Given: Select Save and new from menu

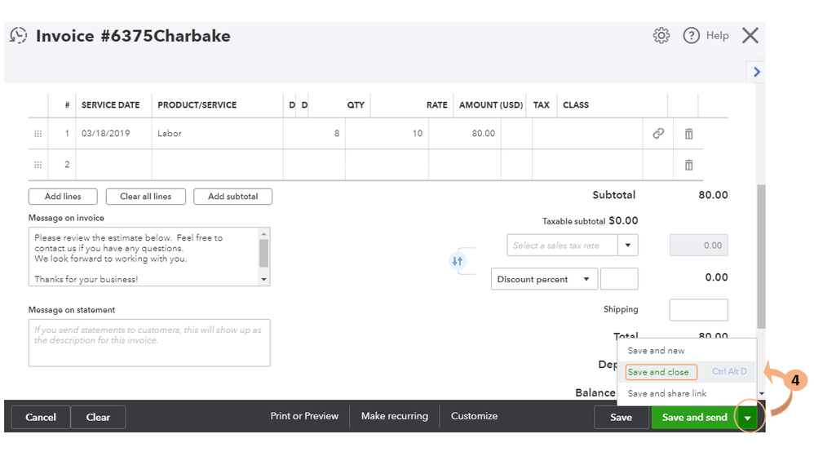Looking at the screenshot, I should click(656, 351).
